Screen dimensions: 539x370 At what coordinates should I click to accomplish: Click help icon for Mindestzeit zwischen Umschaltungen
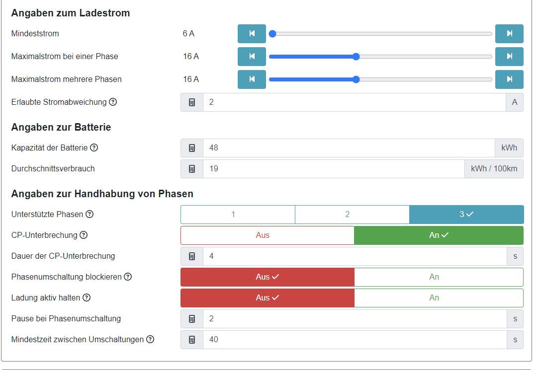150,339
